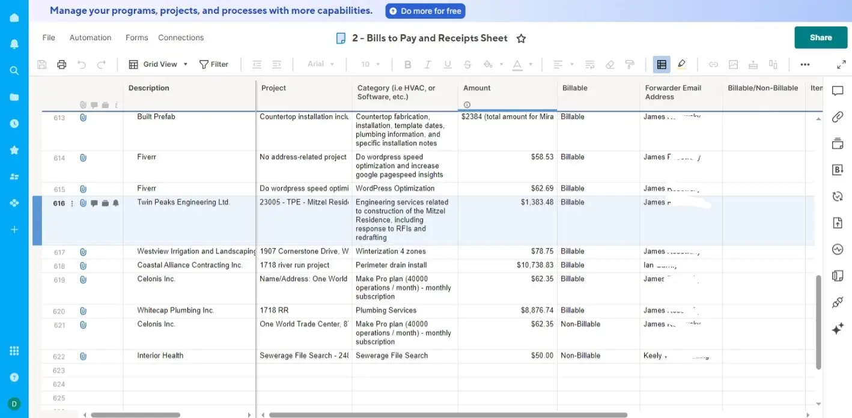The height and width of the screenshot is (418, 852).
Task: Click the AI sparkle icon in right panel
Action: tap(838, 329)
